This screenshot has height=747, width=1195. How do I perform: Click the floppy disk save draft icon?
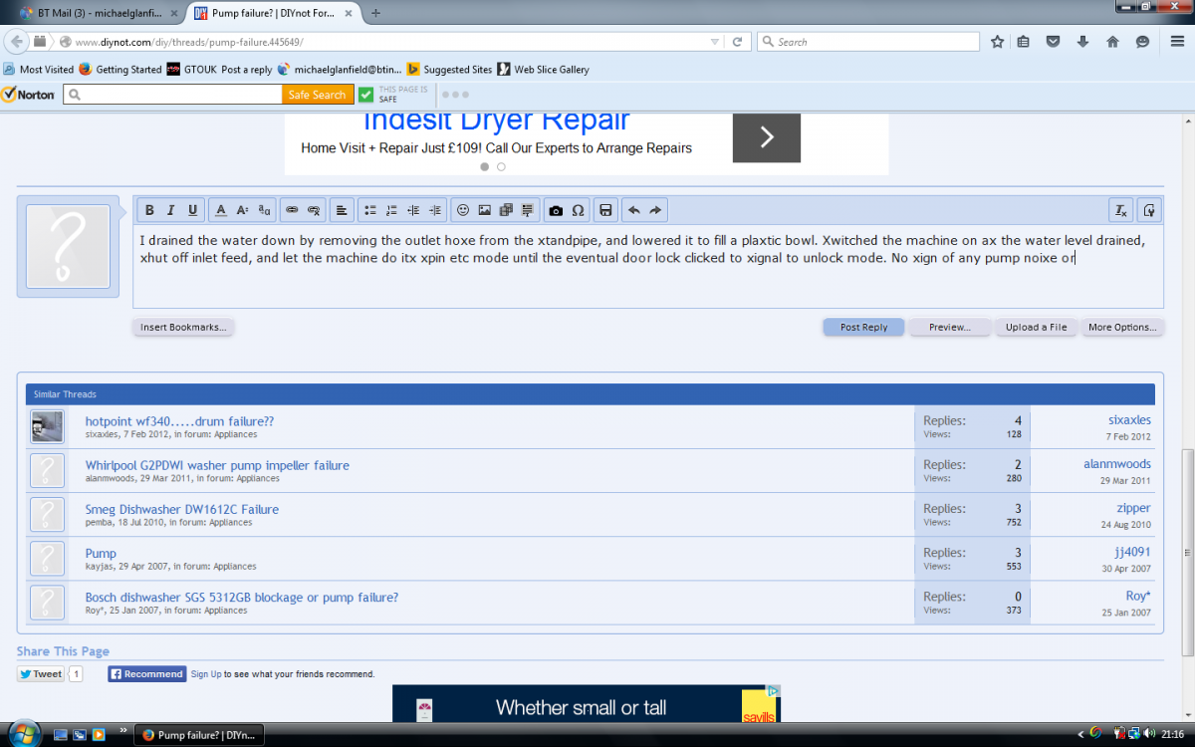(604, 210)
